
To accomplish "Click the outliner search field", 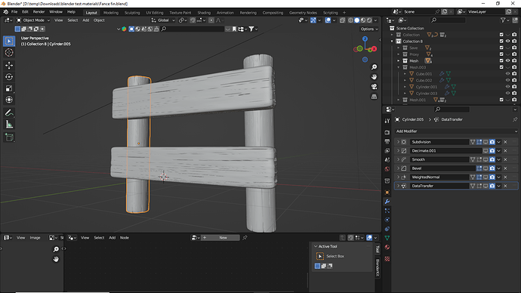I will point(449,20).
